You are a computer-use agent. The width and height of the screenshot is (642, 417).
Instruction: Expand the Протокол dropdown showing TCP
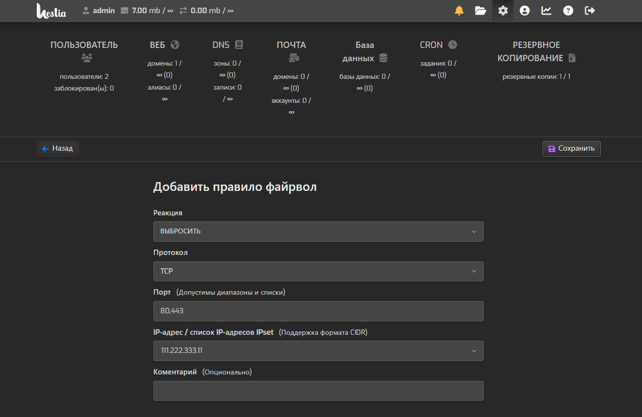318,271
